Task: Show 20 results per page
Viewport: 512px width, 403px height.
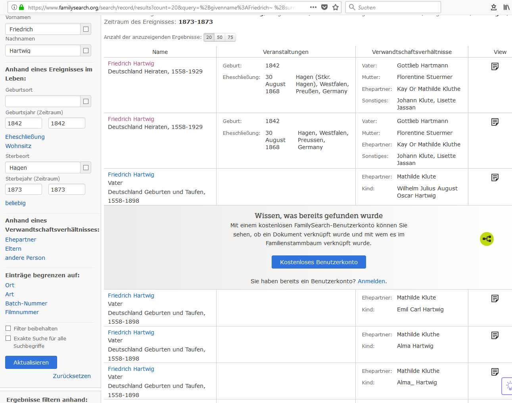Action: pyautogui.click(x=209, y=37)
